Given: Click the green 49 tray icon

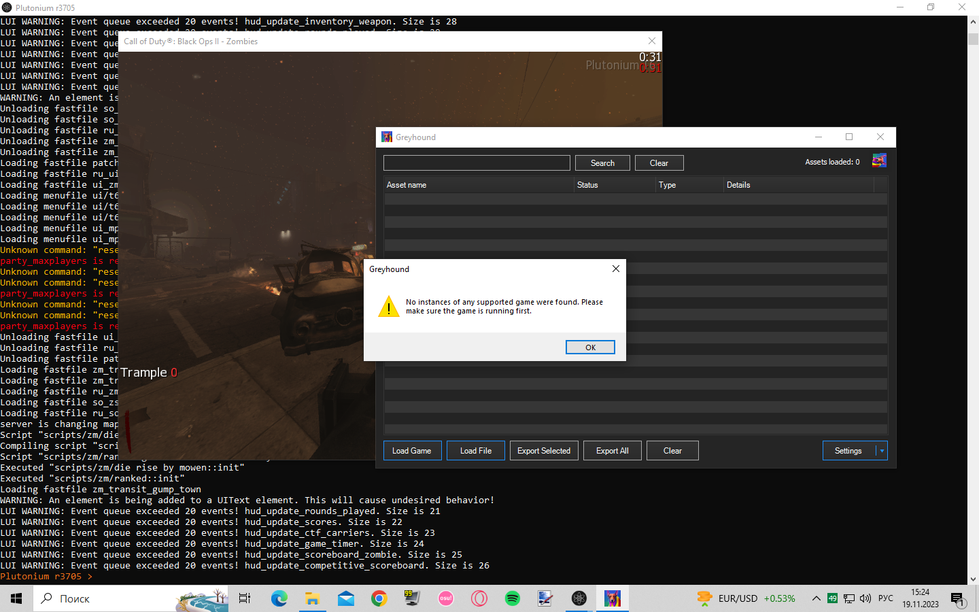Looking at the screenshot, I should 832,598.
